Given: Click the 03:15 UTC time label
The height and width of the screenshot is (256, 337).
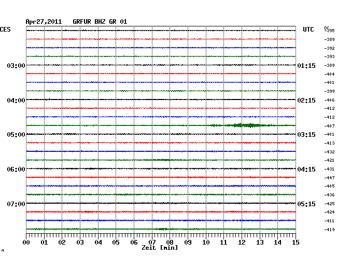Looking at the screenshot, I should [306, 135].
